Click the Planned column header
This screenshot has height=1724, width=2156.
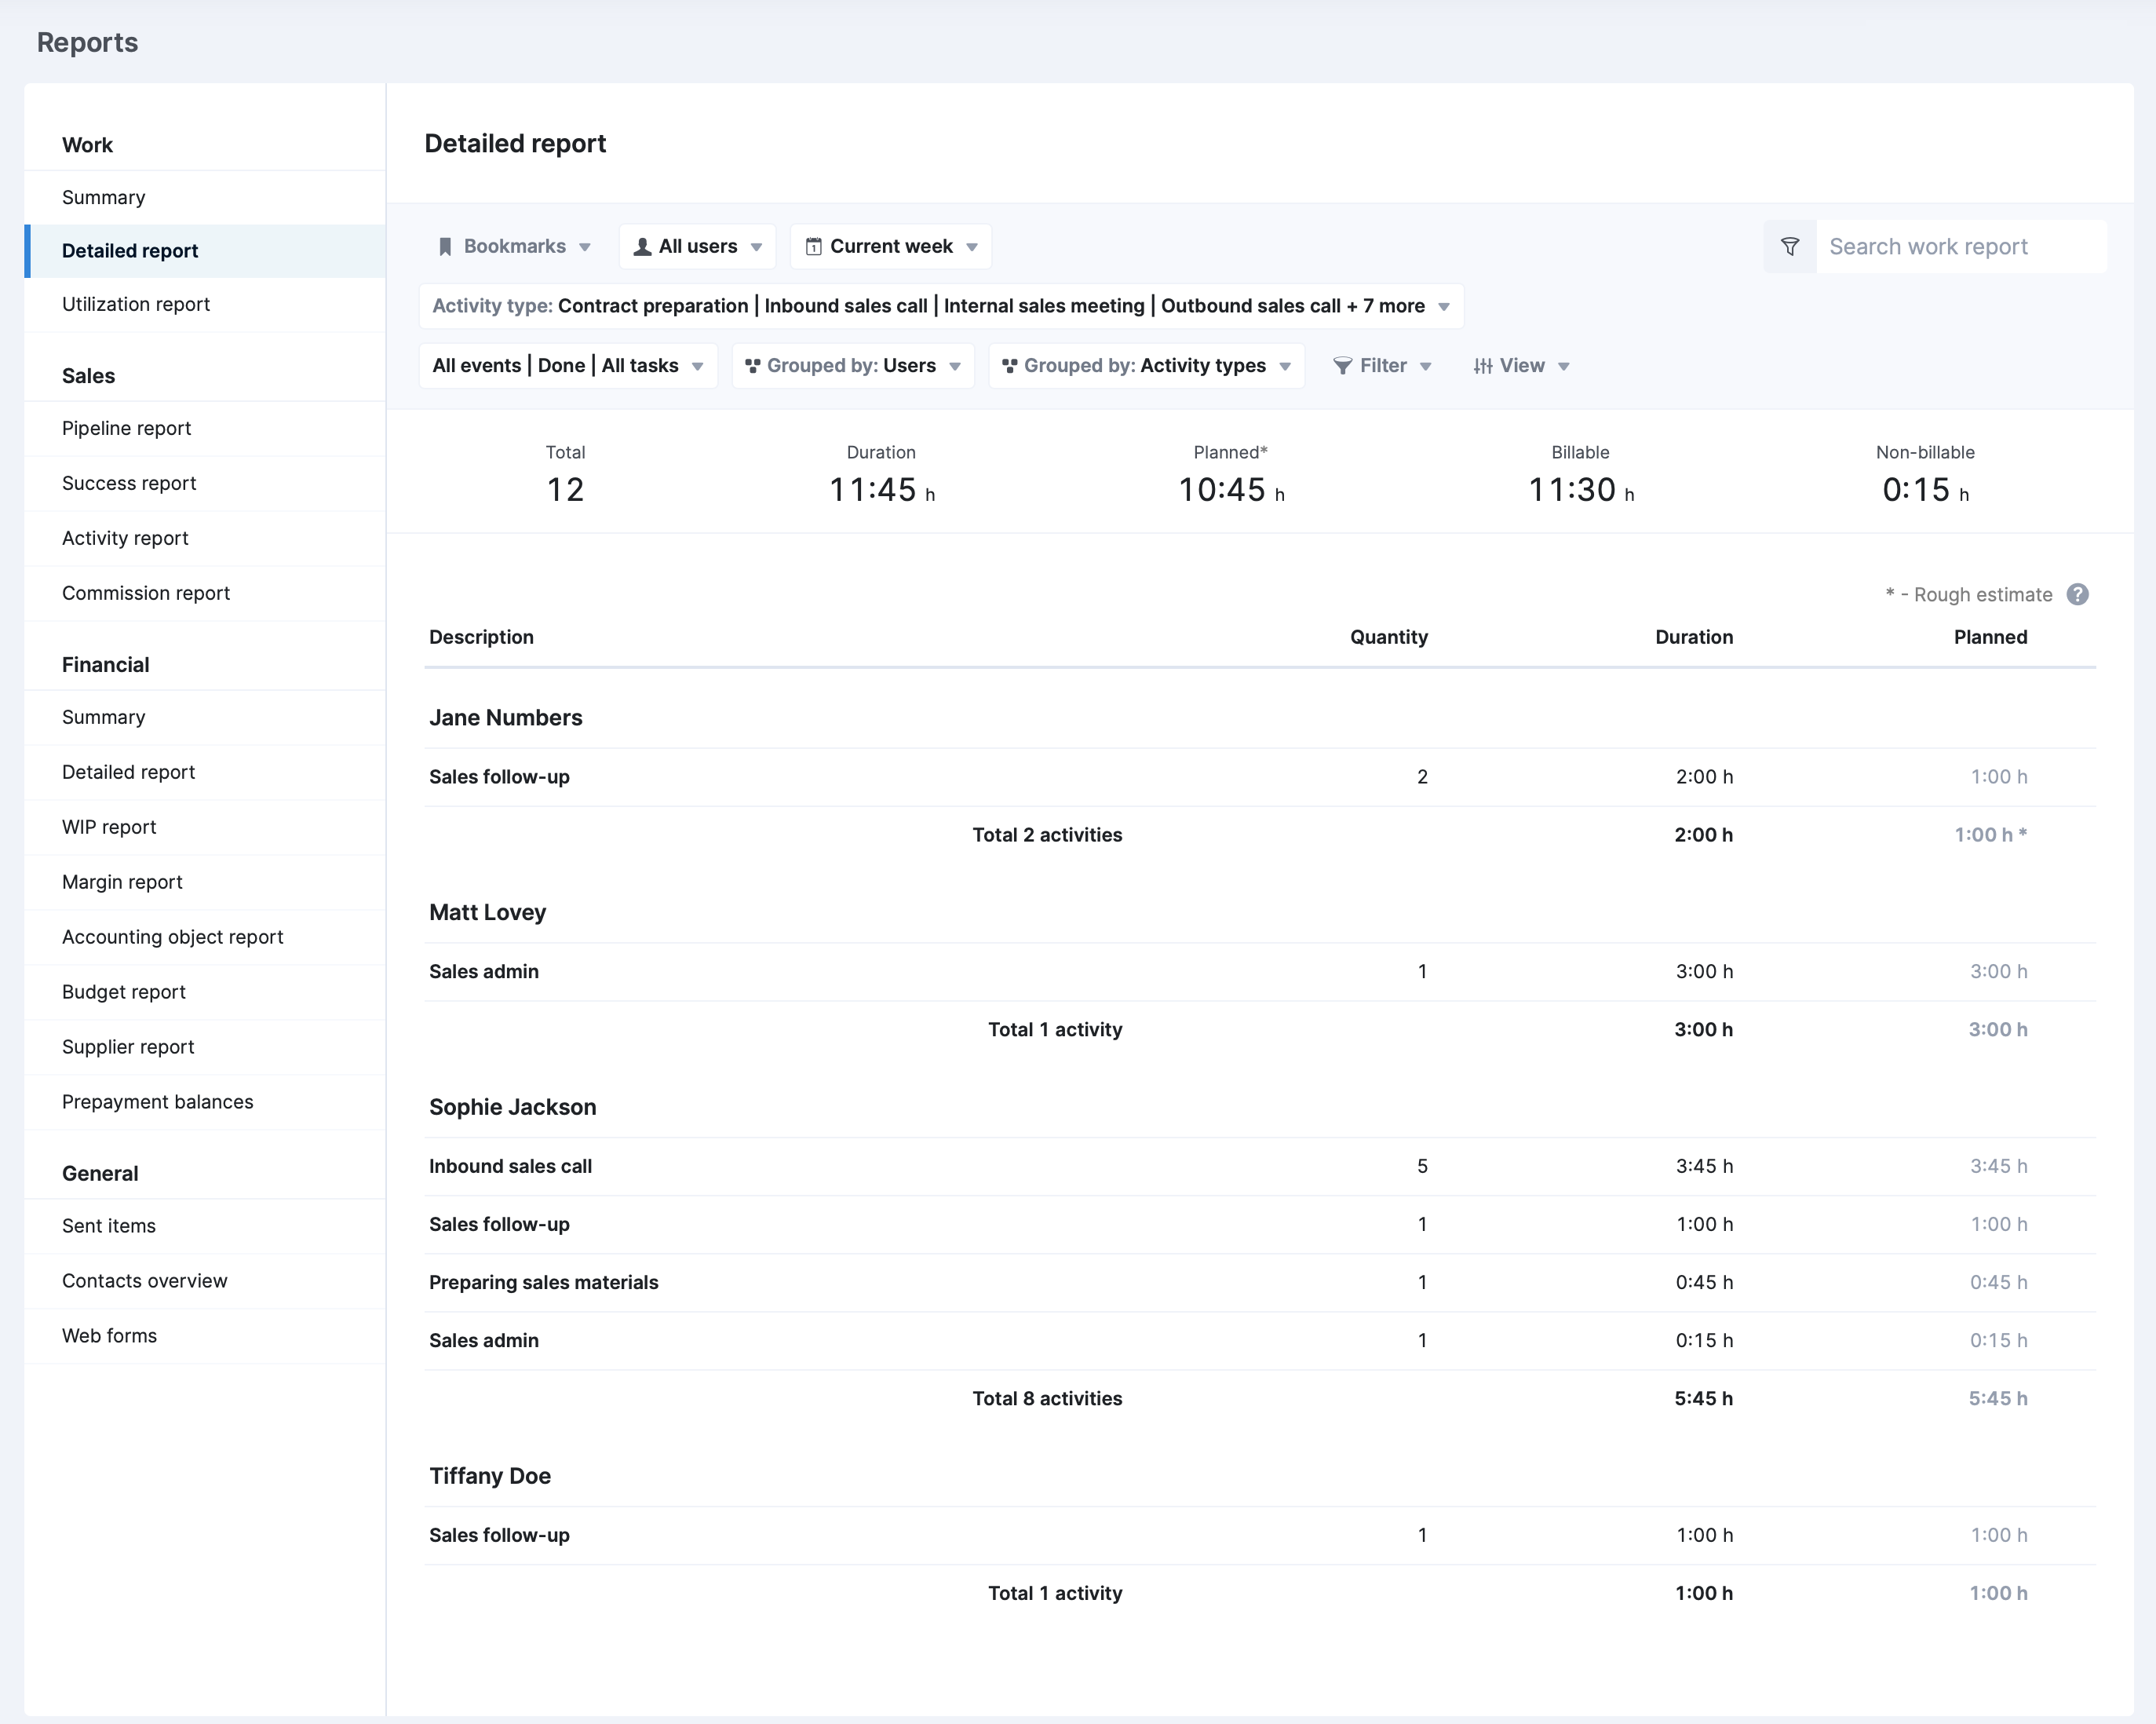[x=1990, y=637]
